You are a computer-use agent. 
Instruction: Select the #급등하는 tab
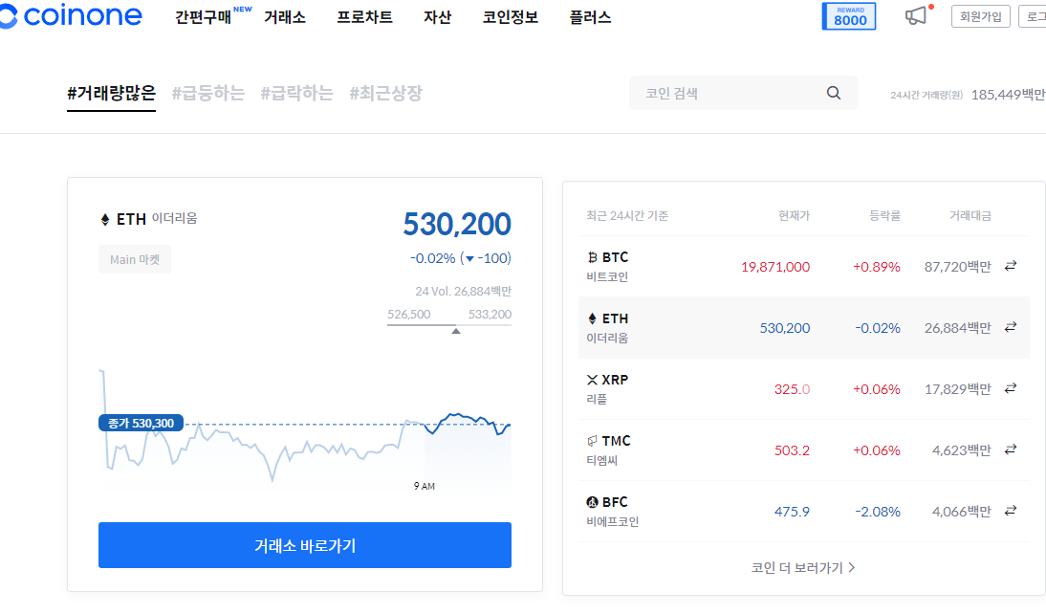[x=208, y=93]
